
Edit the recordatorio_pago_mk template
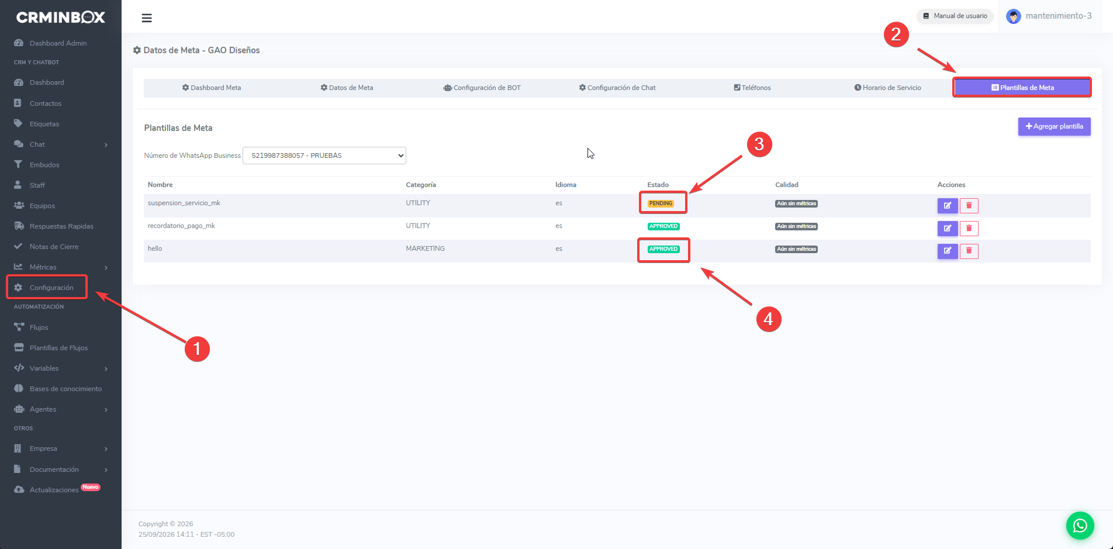(x=947, y=228)
